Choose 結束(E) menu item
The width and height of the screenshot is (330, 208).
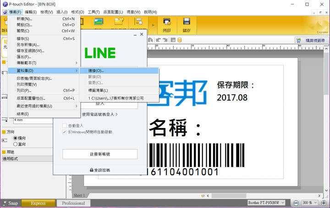tap(44, 114)
